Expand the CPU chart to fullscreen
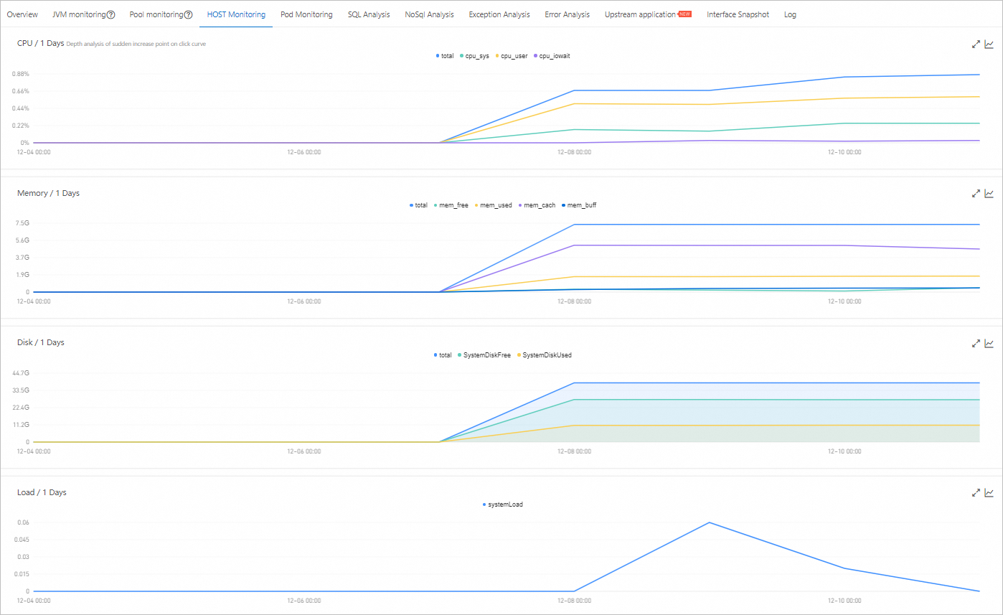Image resolution: width=1003 pixels, height=615 pixels. [976, 44]
